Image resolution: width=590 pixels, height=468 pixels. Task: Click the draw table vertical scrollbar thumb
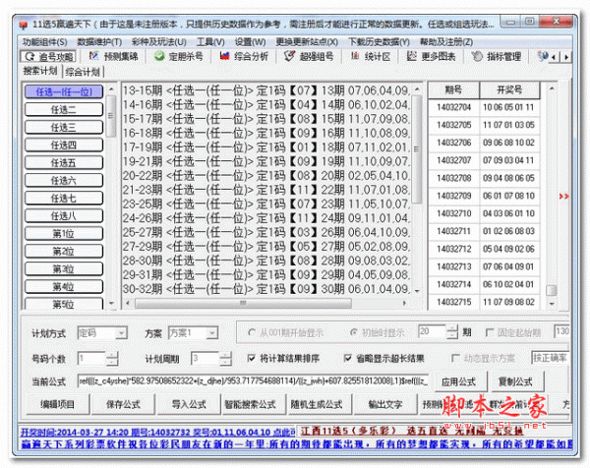(552, 290)
